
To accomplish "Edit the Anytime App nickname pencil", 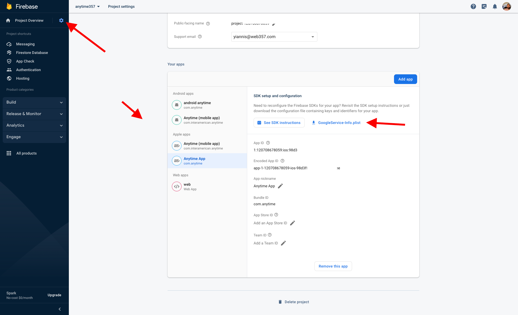I will click(x=280, y=186).
